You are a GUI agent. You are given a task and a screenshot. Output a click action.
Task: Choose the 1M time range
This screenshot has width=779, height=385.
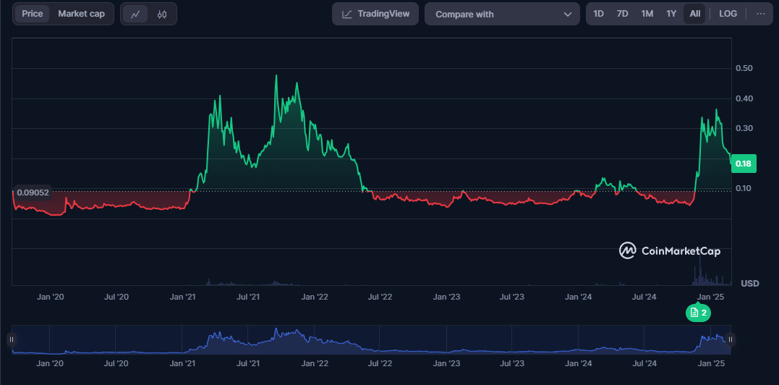click(647, 14)
